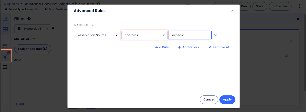This screenshot has height=112, width=306.
Task: Click the filter funnel sidebar icon
Action: click(6, 56)
